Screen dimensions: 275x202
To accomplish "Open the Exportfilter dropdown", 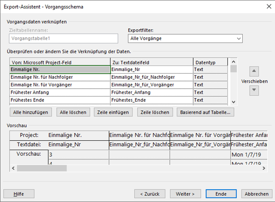I will (184, 39).
